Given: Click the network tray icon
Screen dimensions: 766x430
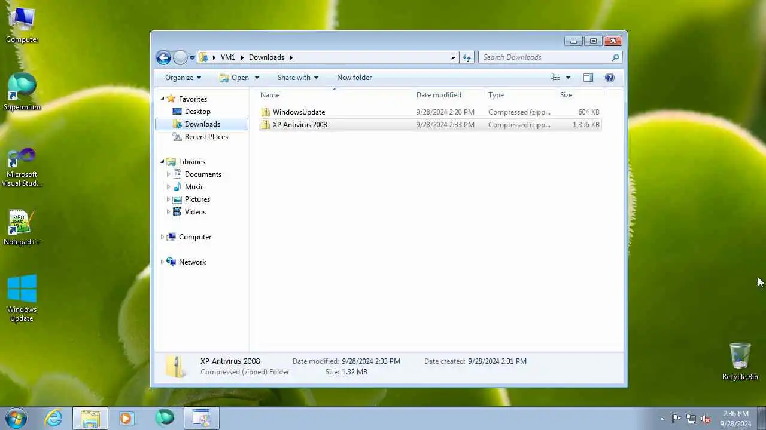Looking at the screenshot, I should point(691,419).
